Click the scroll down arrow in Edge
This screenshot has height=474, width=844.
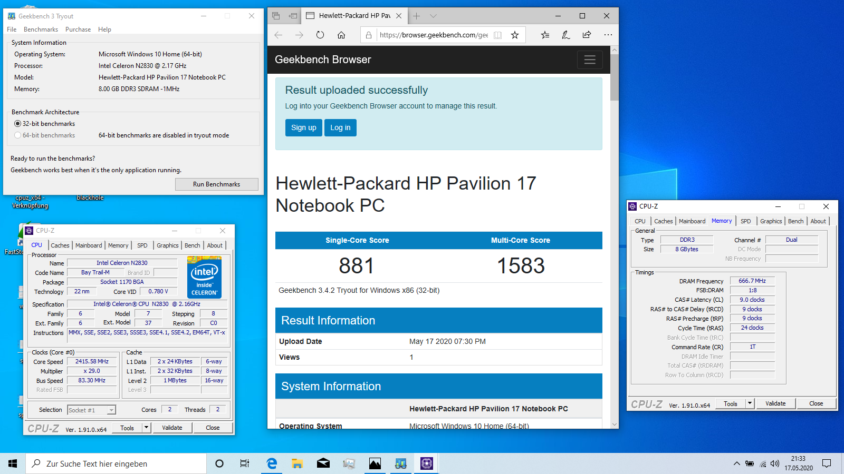614,424
